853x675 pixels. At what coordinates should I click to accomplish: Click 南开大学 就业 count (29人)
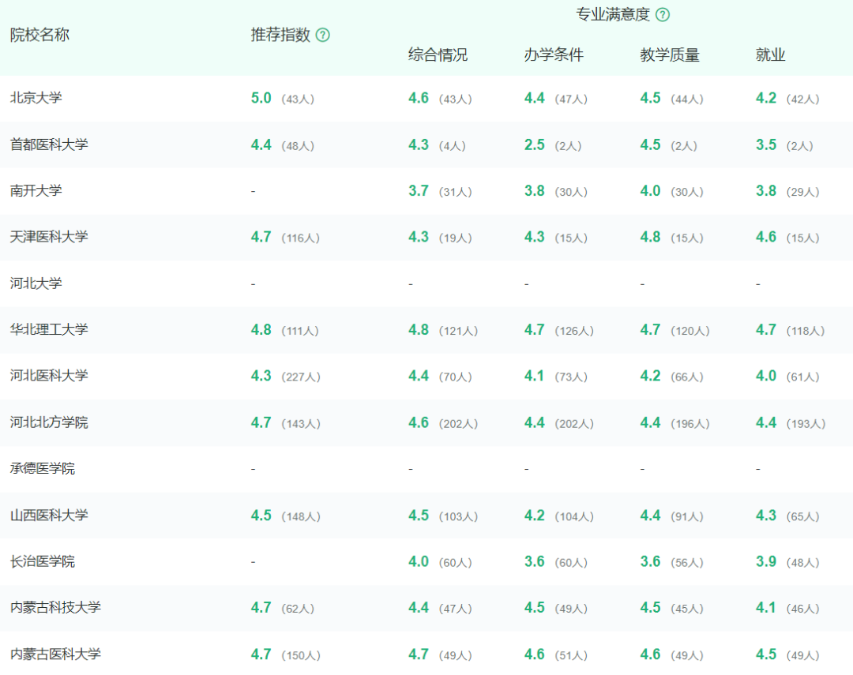(803, 192)
